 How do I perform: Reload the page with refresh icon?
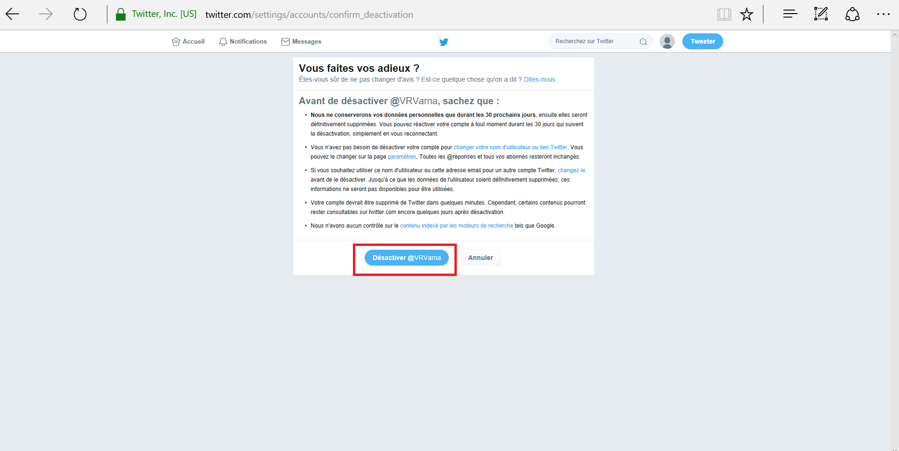80,14
